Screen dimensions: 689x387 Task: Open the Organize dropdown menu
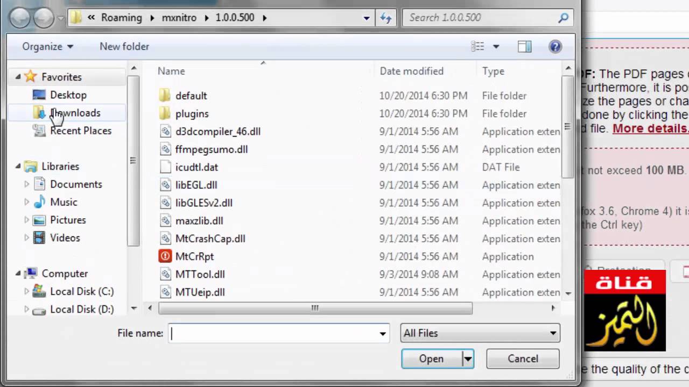pyautogui.click(x=48, y=46)
